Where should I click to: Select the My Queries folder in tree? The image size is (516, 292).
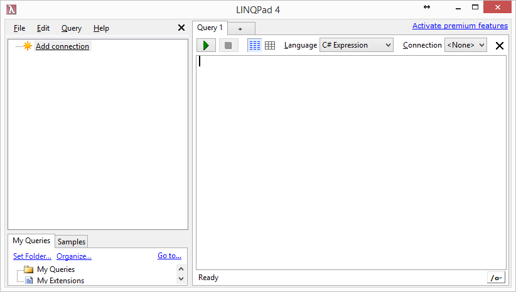tap(56, 269)
